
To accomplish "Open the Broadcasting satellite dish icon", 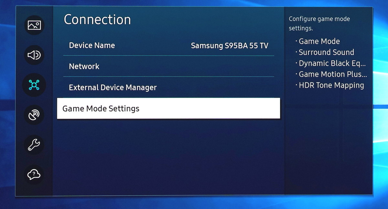I will coord(34,115).
